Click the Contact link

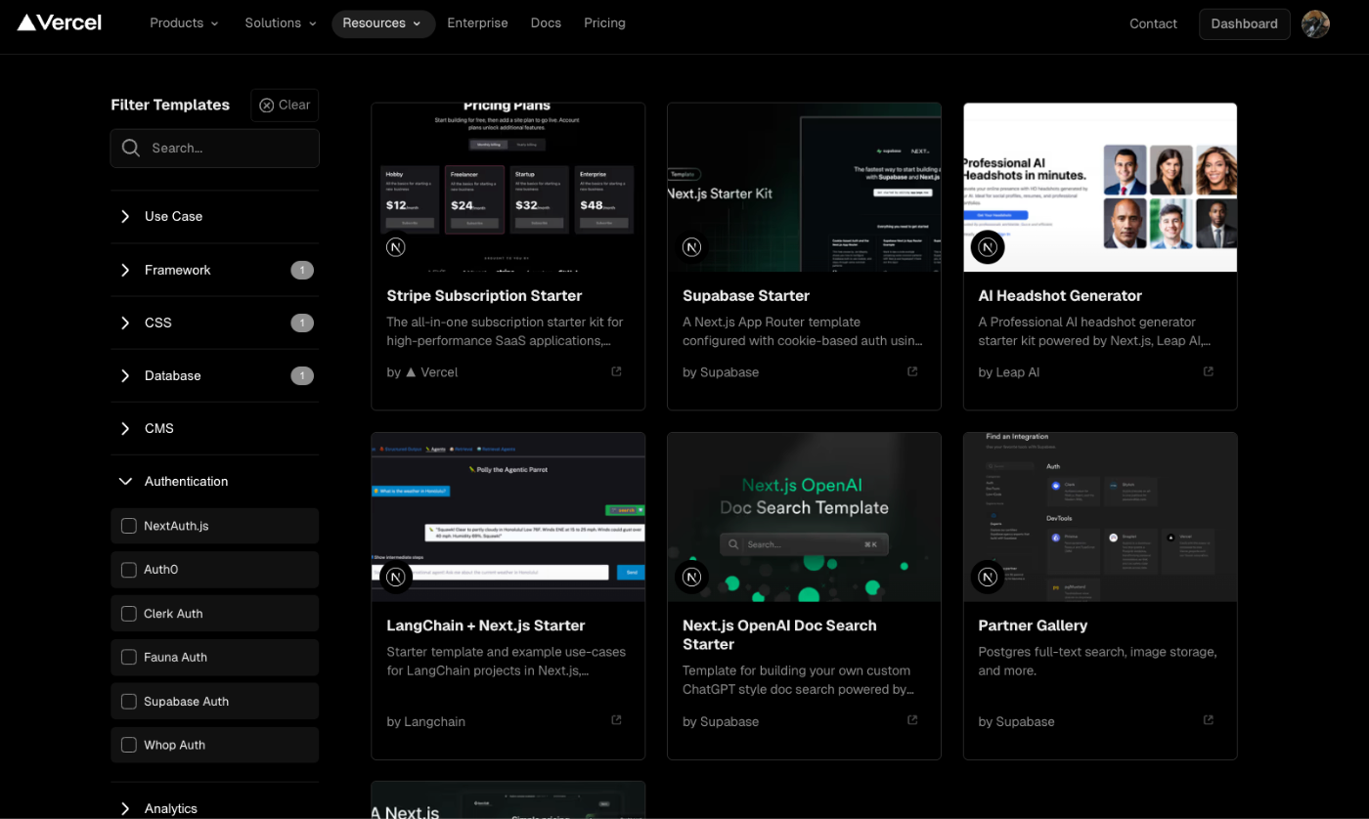pyautogui.click(x=1153, y=23)
